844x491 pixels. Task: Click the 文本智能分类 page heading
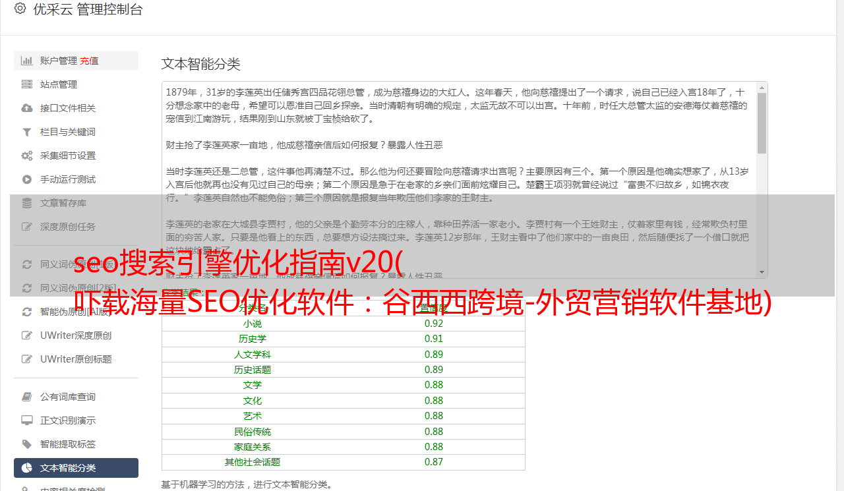(201, 64)
